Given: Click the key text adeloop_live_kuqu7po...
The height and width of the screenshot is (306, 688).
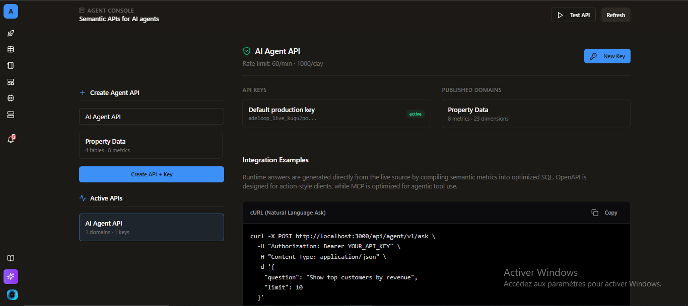Looking at the screenshot, I should [283, 119].
